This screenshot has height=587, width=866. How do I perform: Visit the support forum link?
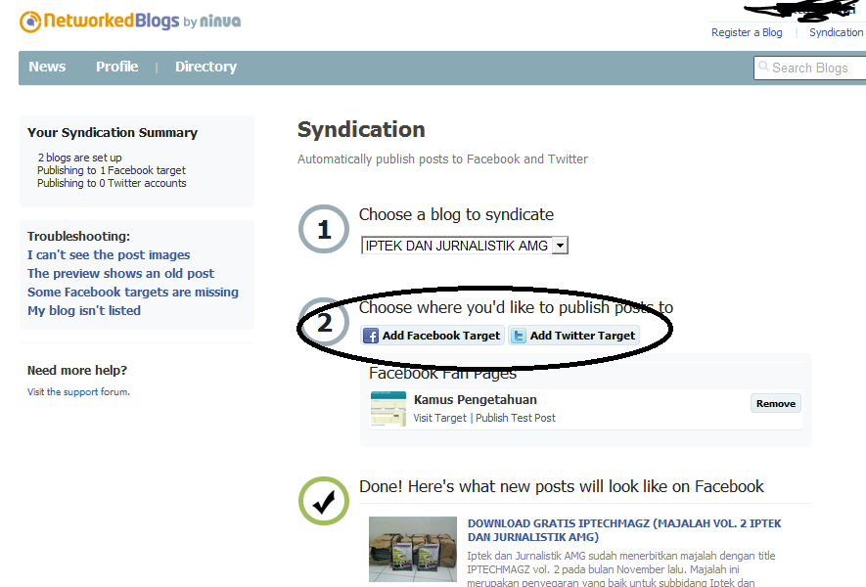point(78,392)
